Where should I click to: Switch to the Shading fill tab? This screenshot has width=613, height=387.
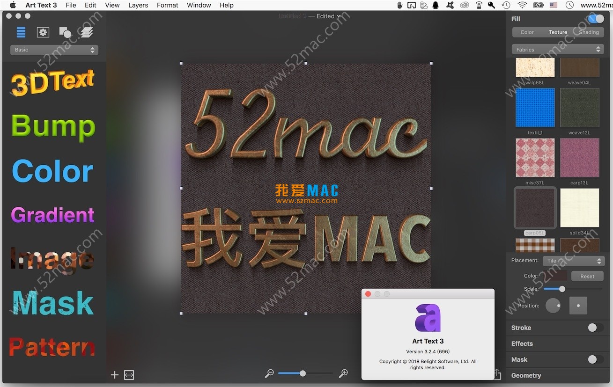coord(589,32)
